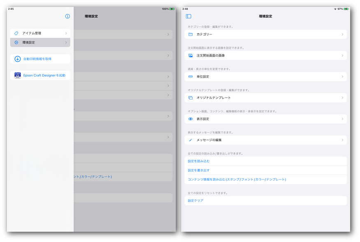Screen dimensions: 360x242
Task: Click the download icon for 自動印刷情報を取得
Action: coord(18,59)
